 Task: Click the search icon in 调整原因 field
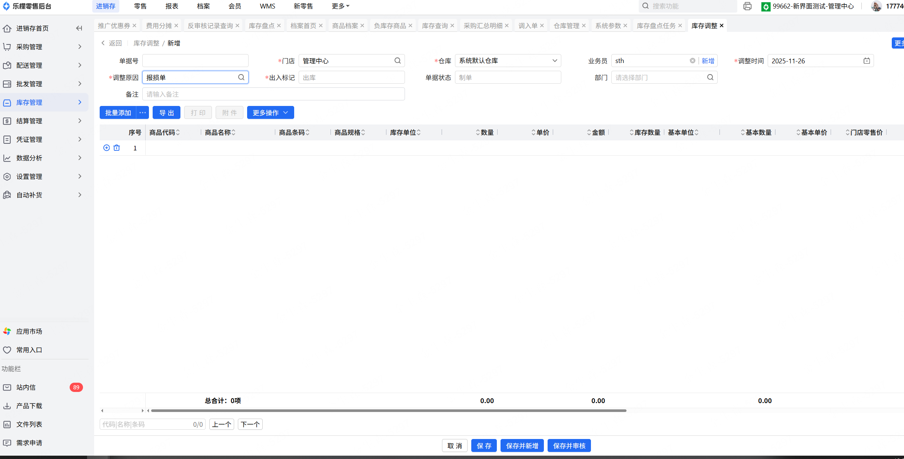click(x=241, y=77)
